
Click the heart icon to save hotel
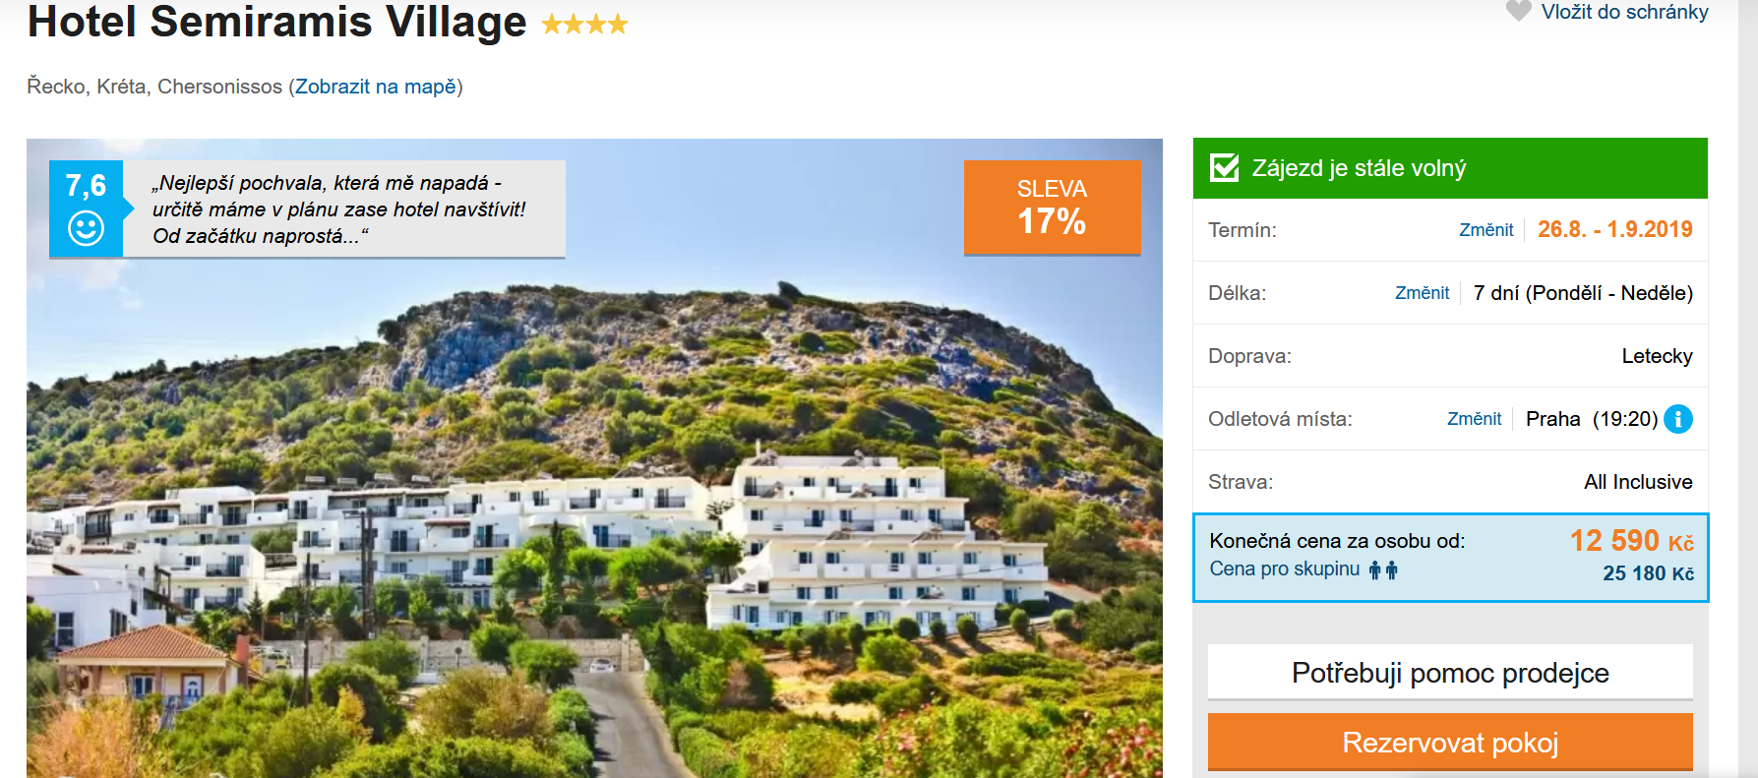[x=1518, y=11]
